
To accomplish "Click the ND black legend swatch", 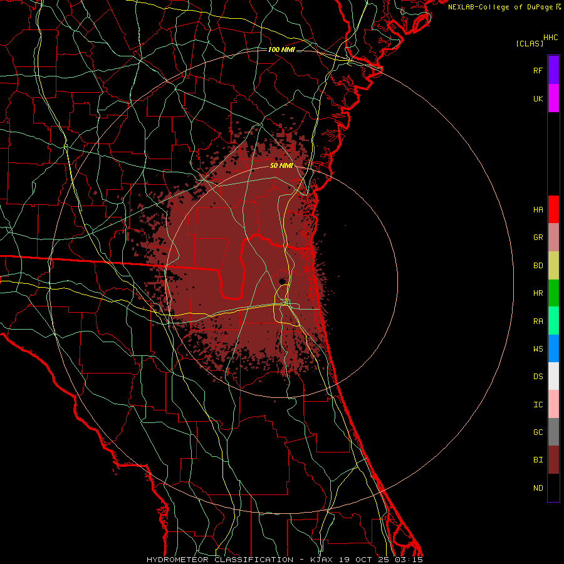I will [553, 488].
